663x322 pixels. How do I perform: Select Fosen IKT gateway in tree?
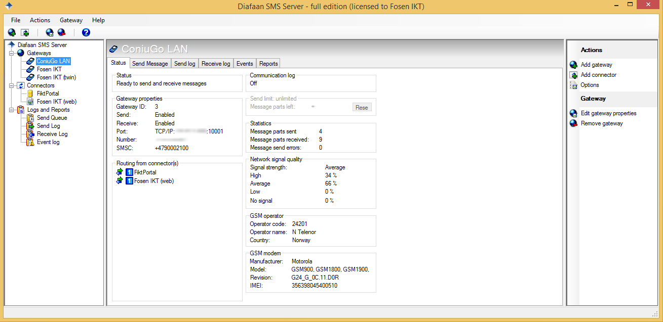(49, 69)
